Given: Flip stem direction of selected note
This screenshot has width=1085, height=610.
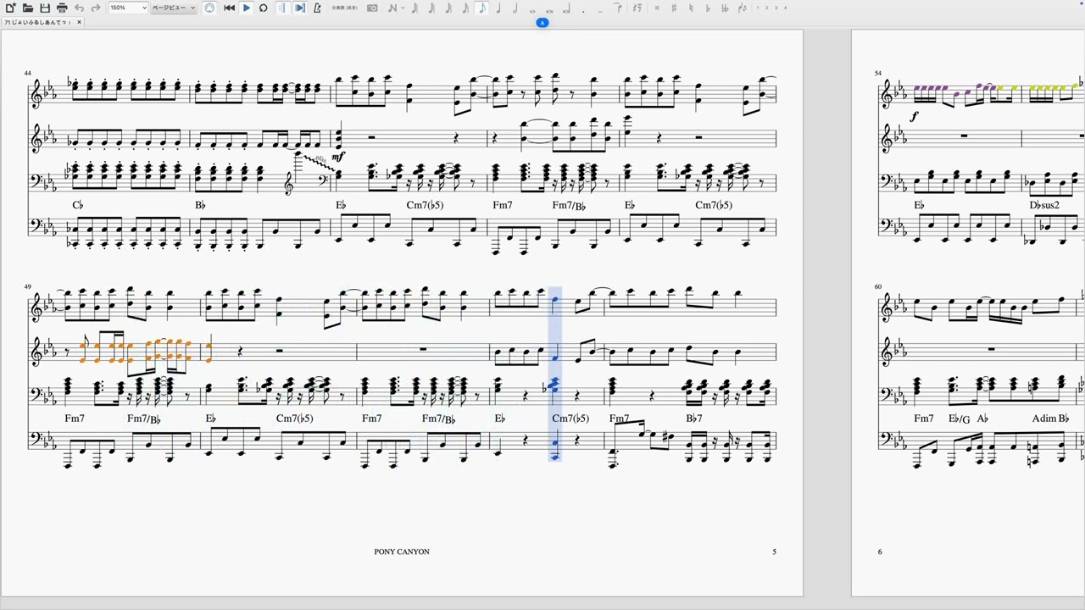Looking at the screenshot, I should tap(743, 8).
